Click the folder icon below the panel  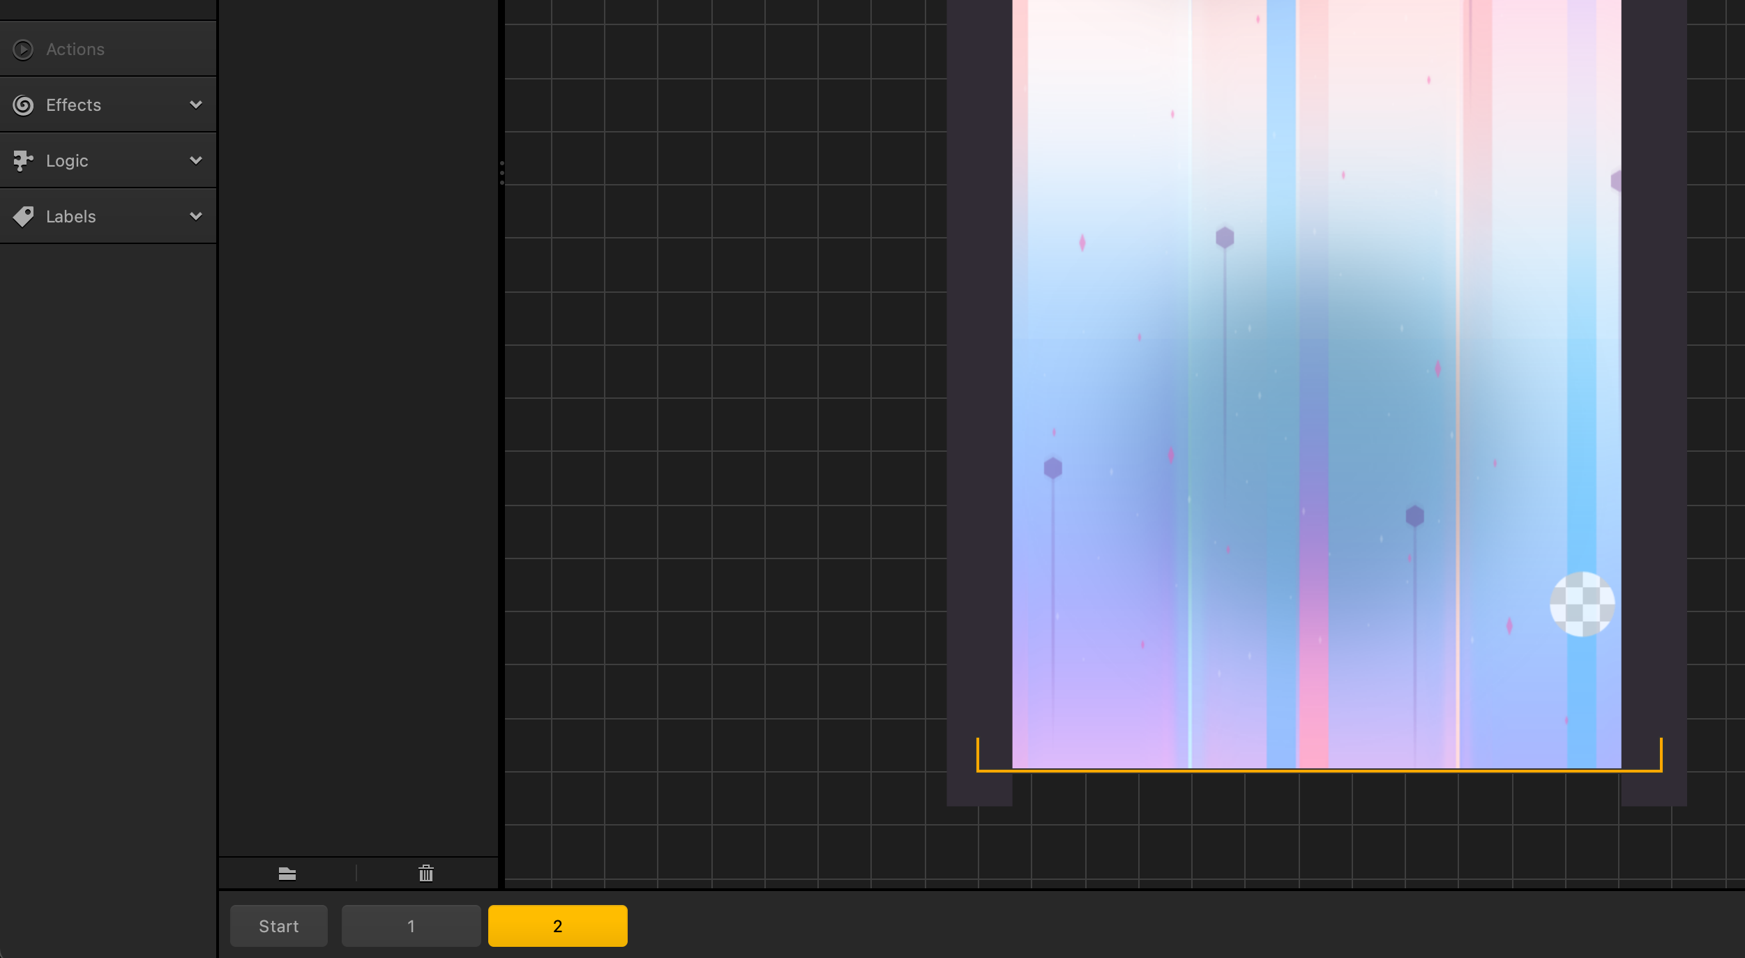tap(287, 874)
